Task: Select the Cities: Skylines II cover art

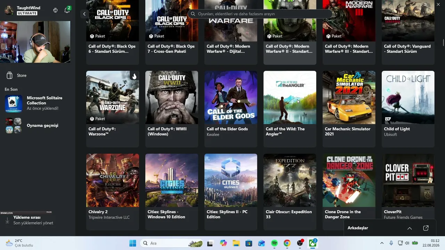Action: click(x=231, y=180)
